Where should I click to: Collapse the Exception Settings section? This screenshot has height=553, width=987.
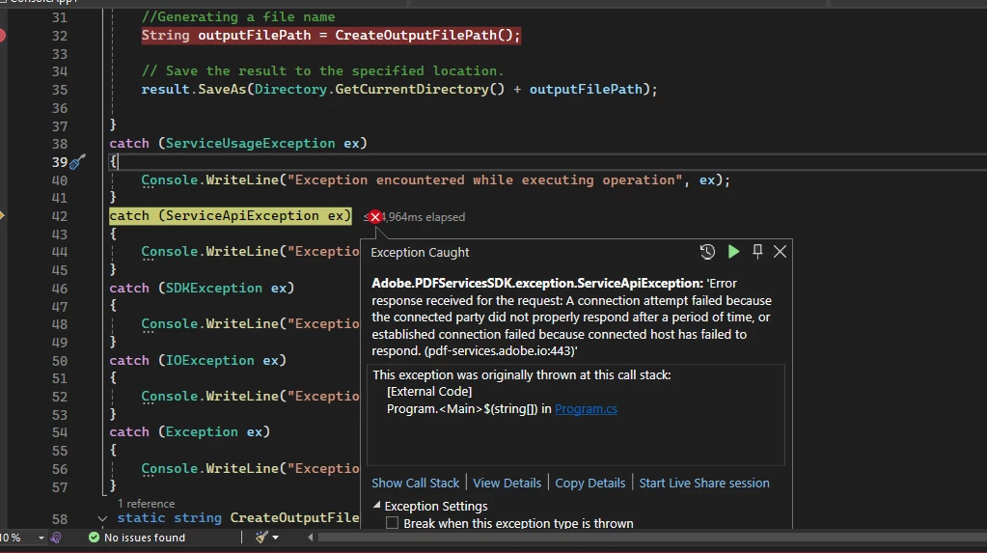pos(376,505)
